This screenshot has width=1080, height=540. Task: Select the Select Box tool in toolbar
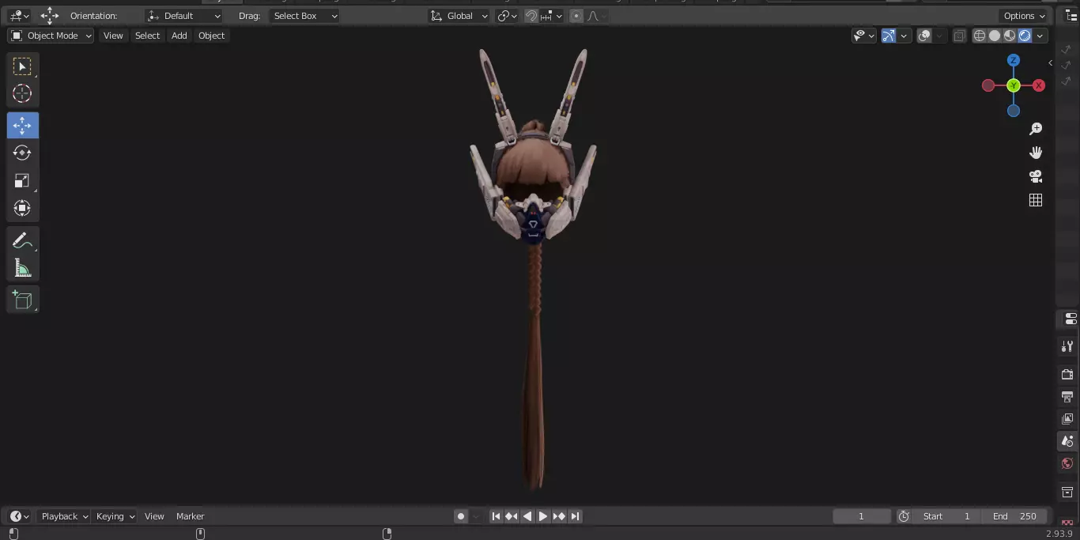[x=22, y=66]
